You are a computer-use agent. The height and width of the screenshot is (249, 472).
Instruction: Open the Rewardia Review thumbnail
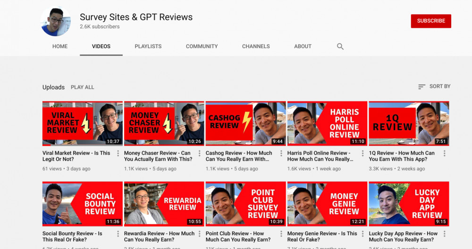point(164,204)
